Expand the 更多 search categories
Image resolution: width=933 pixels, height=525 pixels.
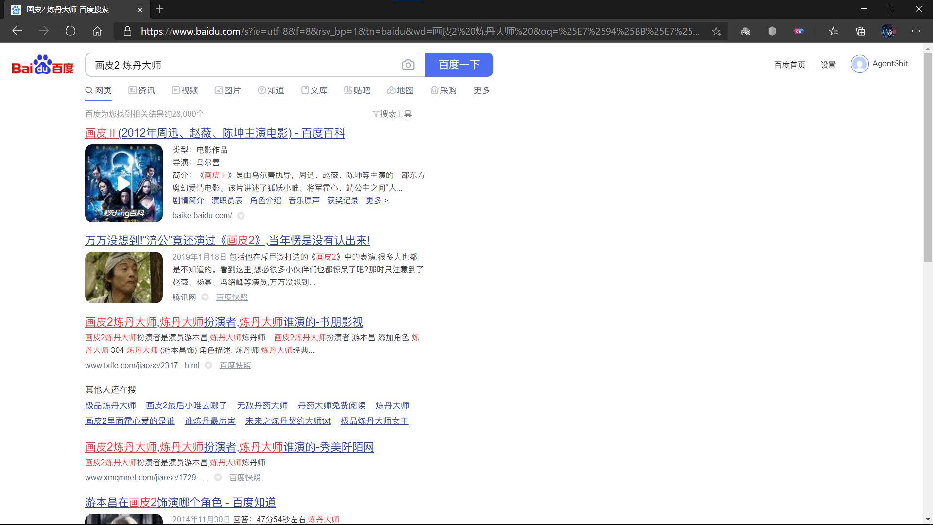[x=481, y=90]
